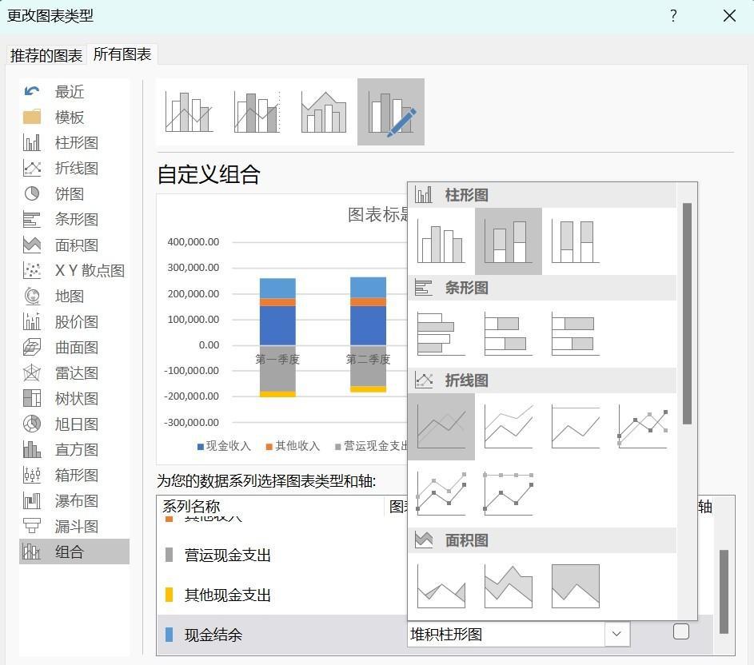754x665 pixels.
Task: Click the 条形图 group header in gallery
Action: click(x=542, y=288)
